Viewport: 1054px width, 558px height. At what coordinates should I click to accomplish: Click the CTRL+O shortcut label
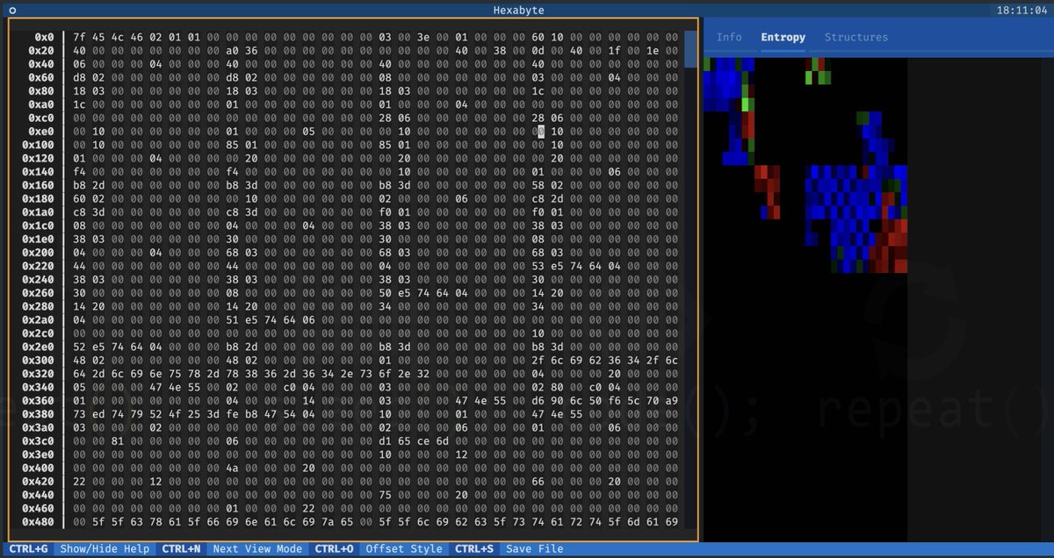tap(336, 549)
